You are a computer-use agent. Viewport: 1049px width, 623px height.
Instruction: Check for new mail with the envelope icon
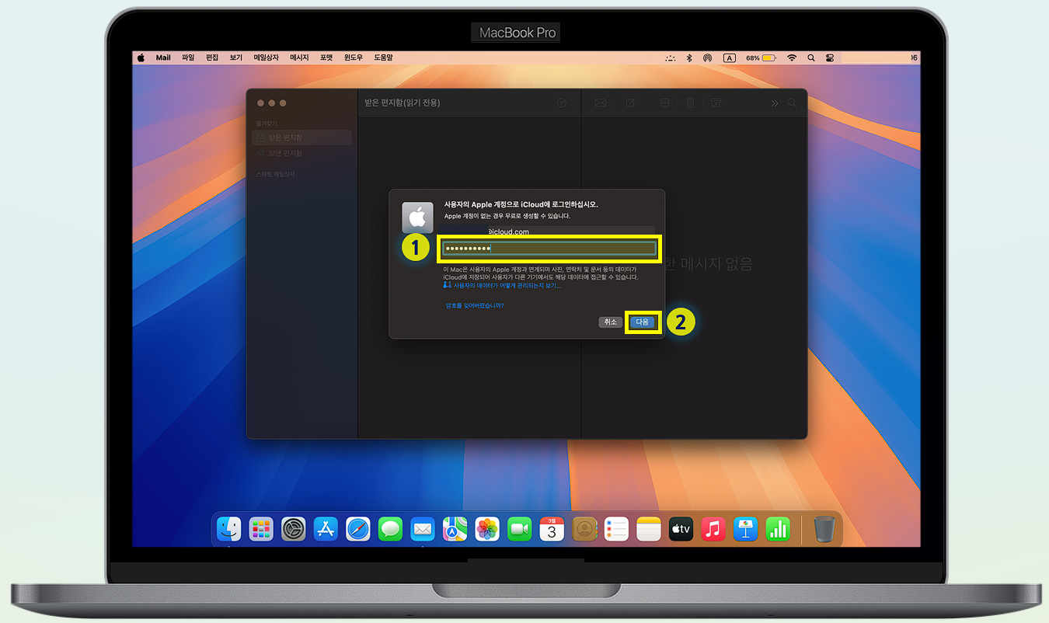(x=601, y=103)
